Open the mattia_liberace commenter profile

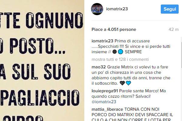click(x=107, y=109)
